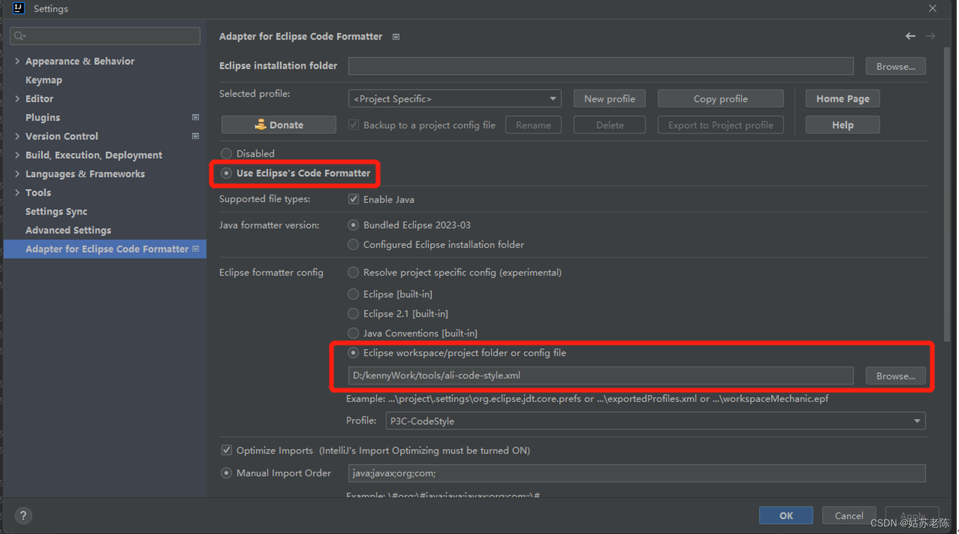Image resolution: width=959 pixels, height=534 pixels.
Task: Expand Appearance & Behavior in the tree
Action: pos(17,61)
